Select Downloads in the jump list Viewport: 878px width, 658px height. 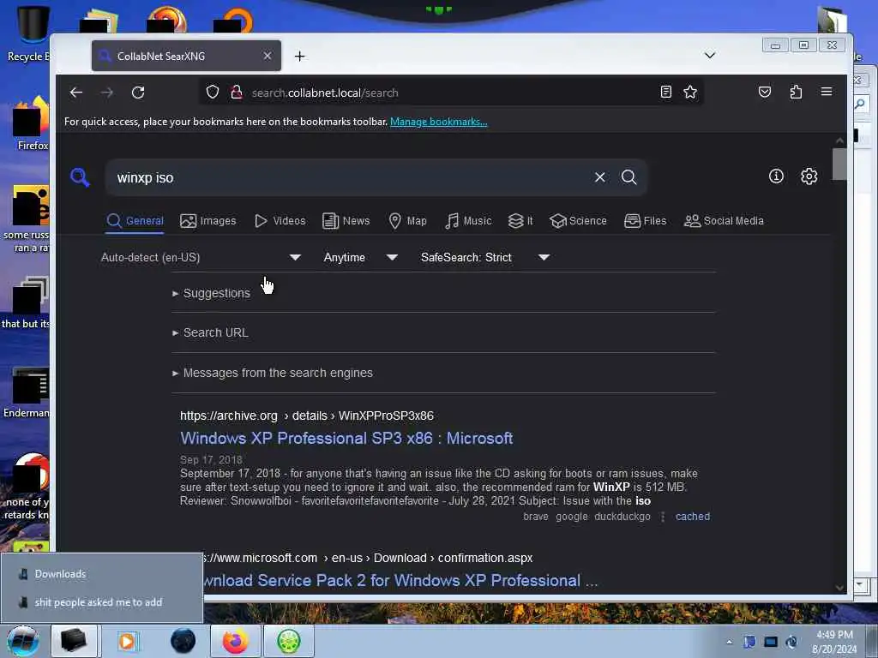click(x=101, y=573)
